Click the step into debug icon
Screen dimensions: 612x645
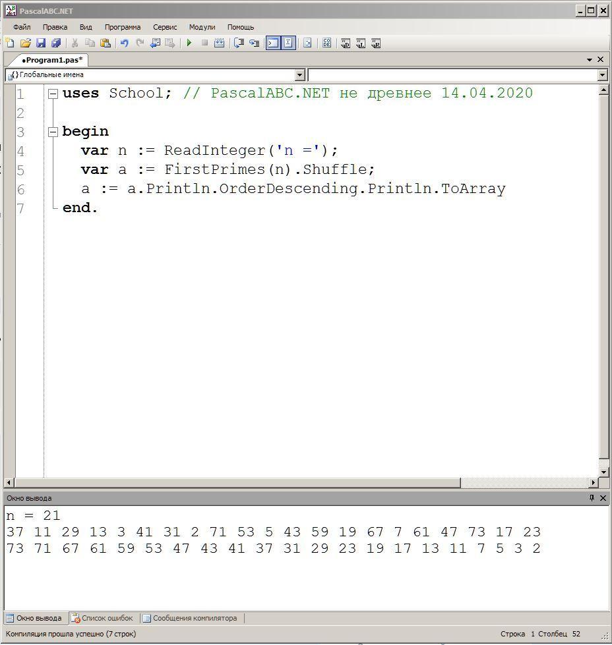coord(255,43)
